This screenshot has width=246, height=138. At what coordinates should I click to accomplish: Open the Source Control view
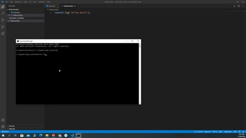pos(3,20)
